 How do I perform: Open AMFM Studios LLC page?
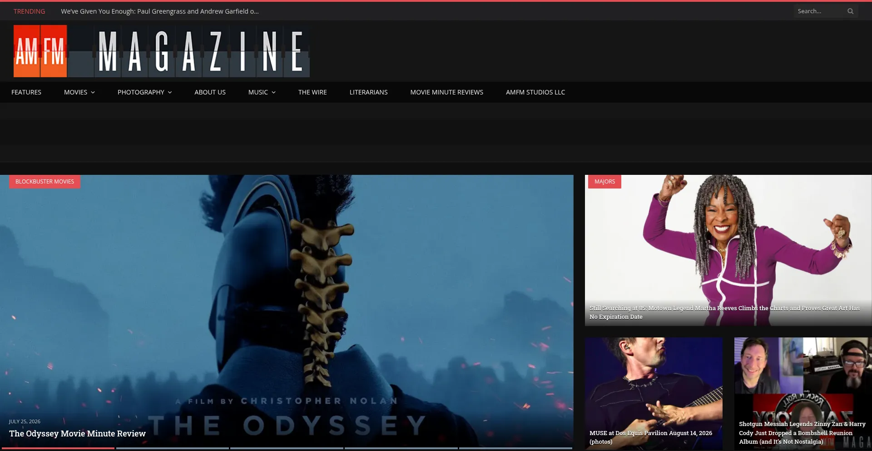535,92
